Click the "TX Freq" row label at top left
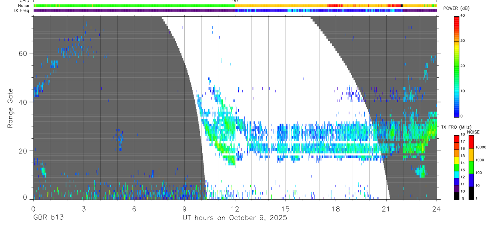The width and height of the screenshot is (491, 226). pyautogui.click(x=22, y=10)
